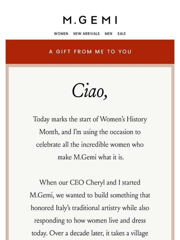The height and width of the screenshot is (240, 180).
Task: Select the MEN navigation link
Action: pyautogui.click(x=109, y=34)
